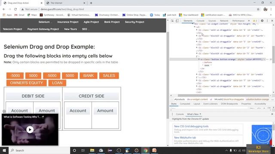Image resolution: width=275 pixels, height=154 pixels.
Task: Select the a.button.button-orange breadcrumb
Action: click(x=257, y=99)
